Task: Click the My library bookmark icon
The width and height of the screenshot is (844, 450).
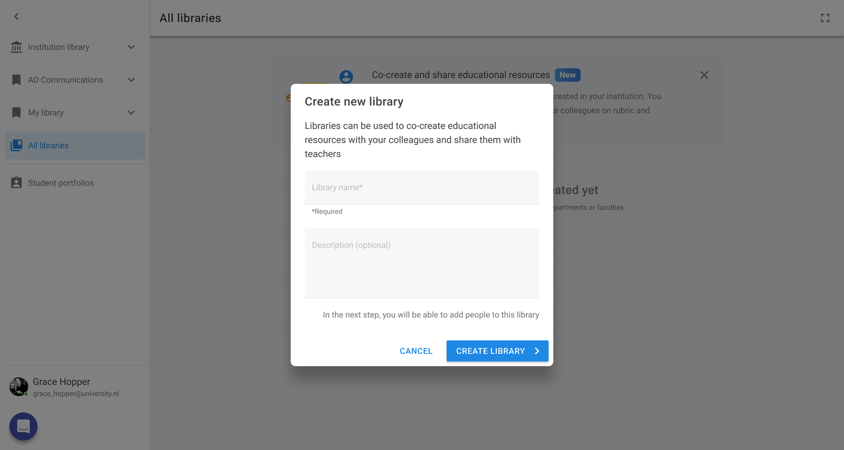Action: click(x=16, y=113)
